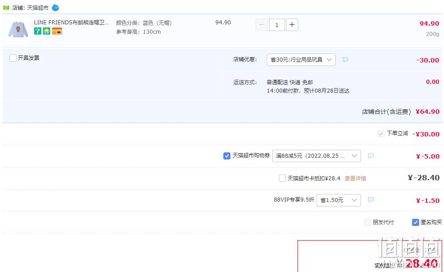Click the delivery text 普通配送 快递 免邮

(x=289, y=82)
